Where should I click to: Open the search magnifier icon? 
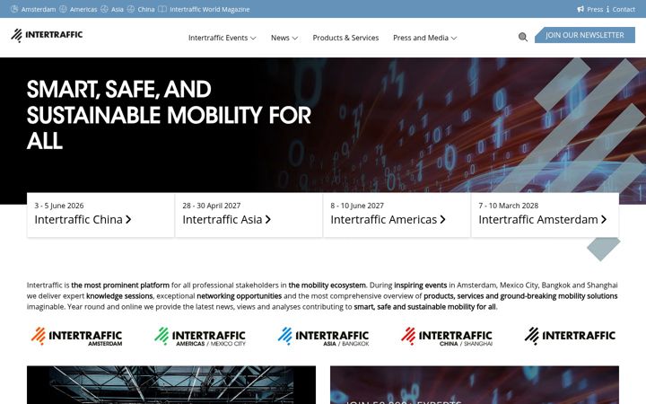pyautogui.click(x=523, y=37)
